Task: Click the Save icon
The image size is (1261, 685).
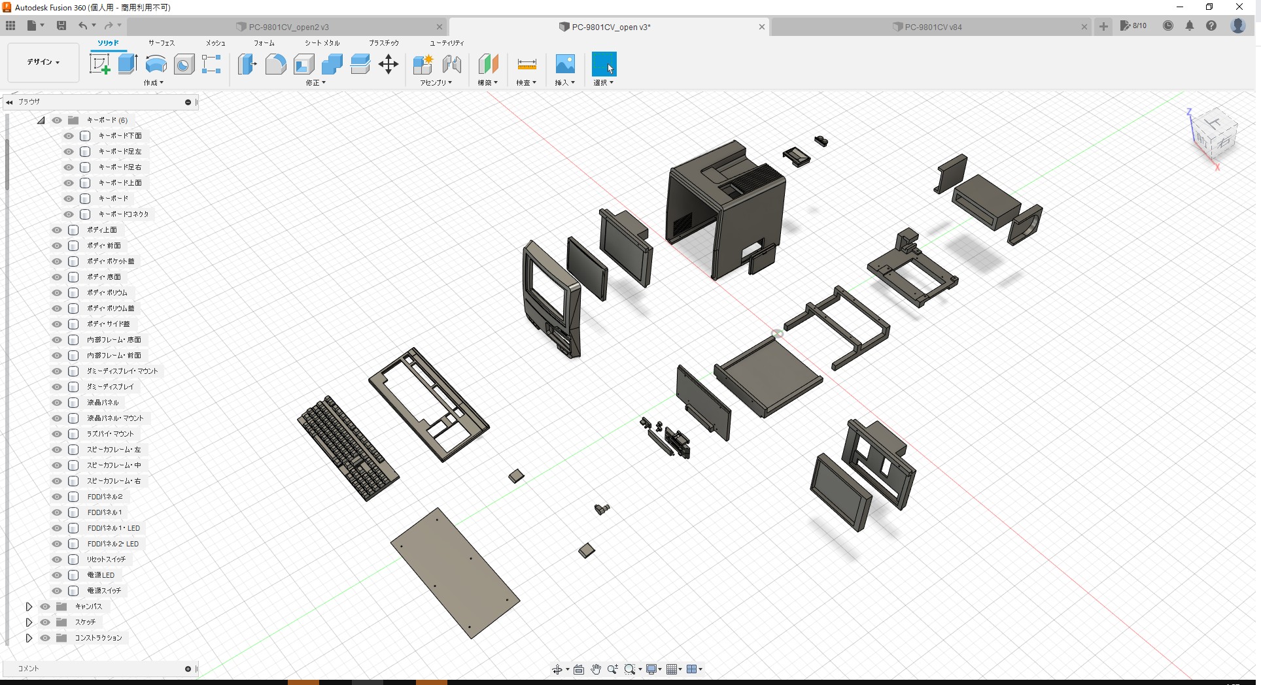Action: (61, 25)
